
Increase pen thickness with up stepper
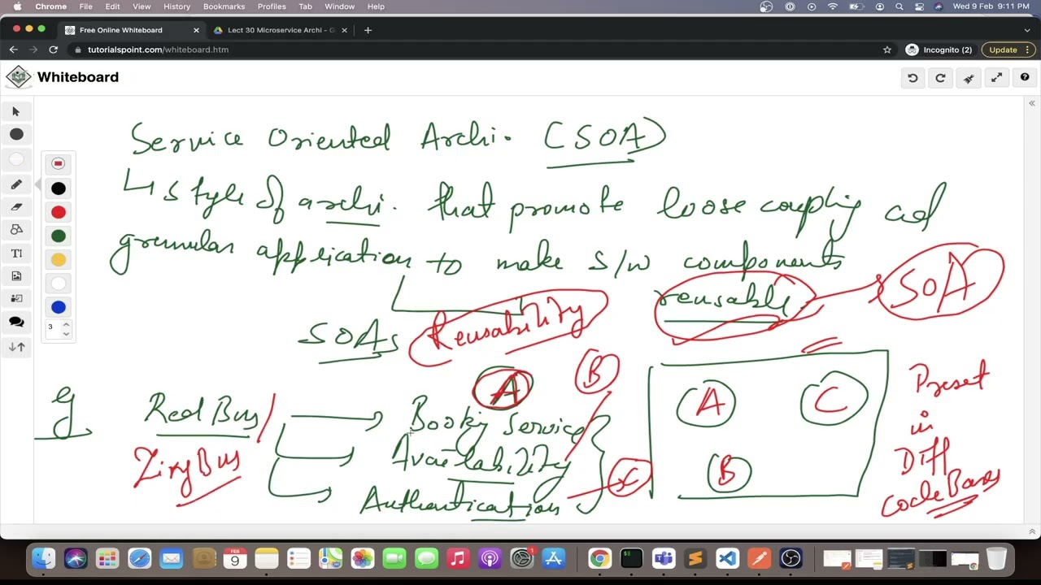(66, 323)
